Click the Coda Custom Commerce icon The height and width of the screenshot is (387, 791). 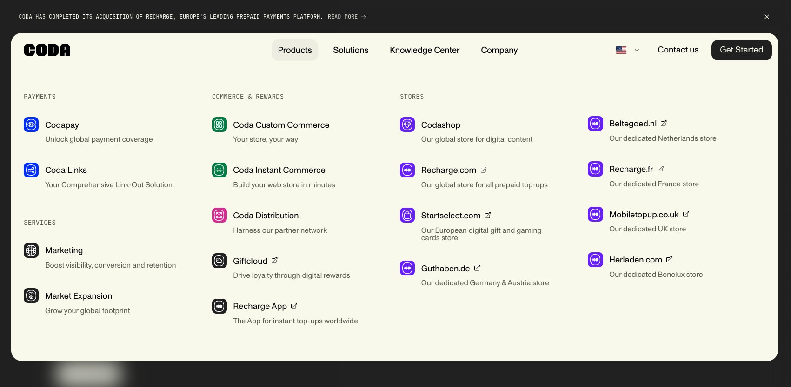point(219,125)
